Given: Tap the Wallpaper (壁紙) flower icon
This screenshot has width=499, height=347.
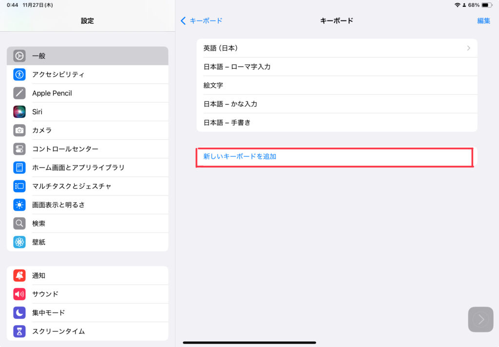Looking at the screenshot, I should [x=19, y=242].
